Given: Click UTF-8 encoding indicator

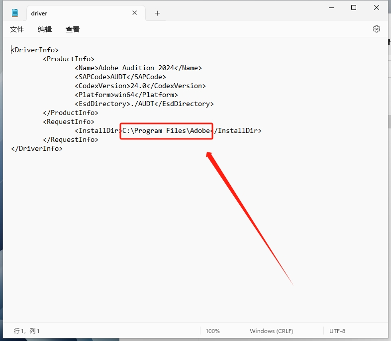Looking at the screenshot, I should tap(337, 331).
